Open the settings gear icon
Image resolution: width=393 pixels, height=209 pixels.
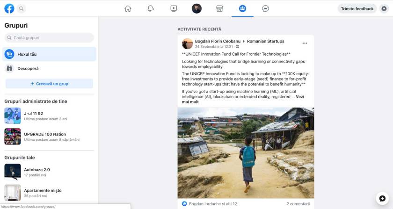(x=384, y=8)
